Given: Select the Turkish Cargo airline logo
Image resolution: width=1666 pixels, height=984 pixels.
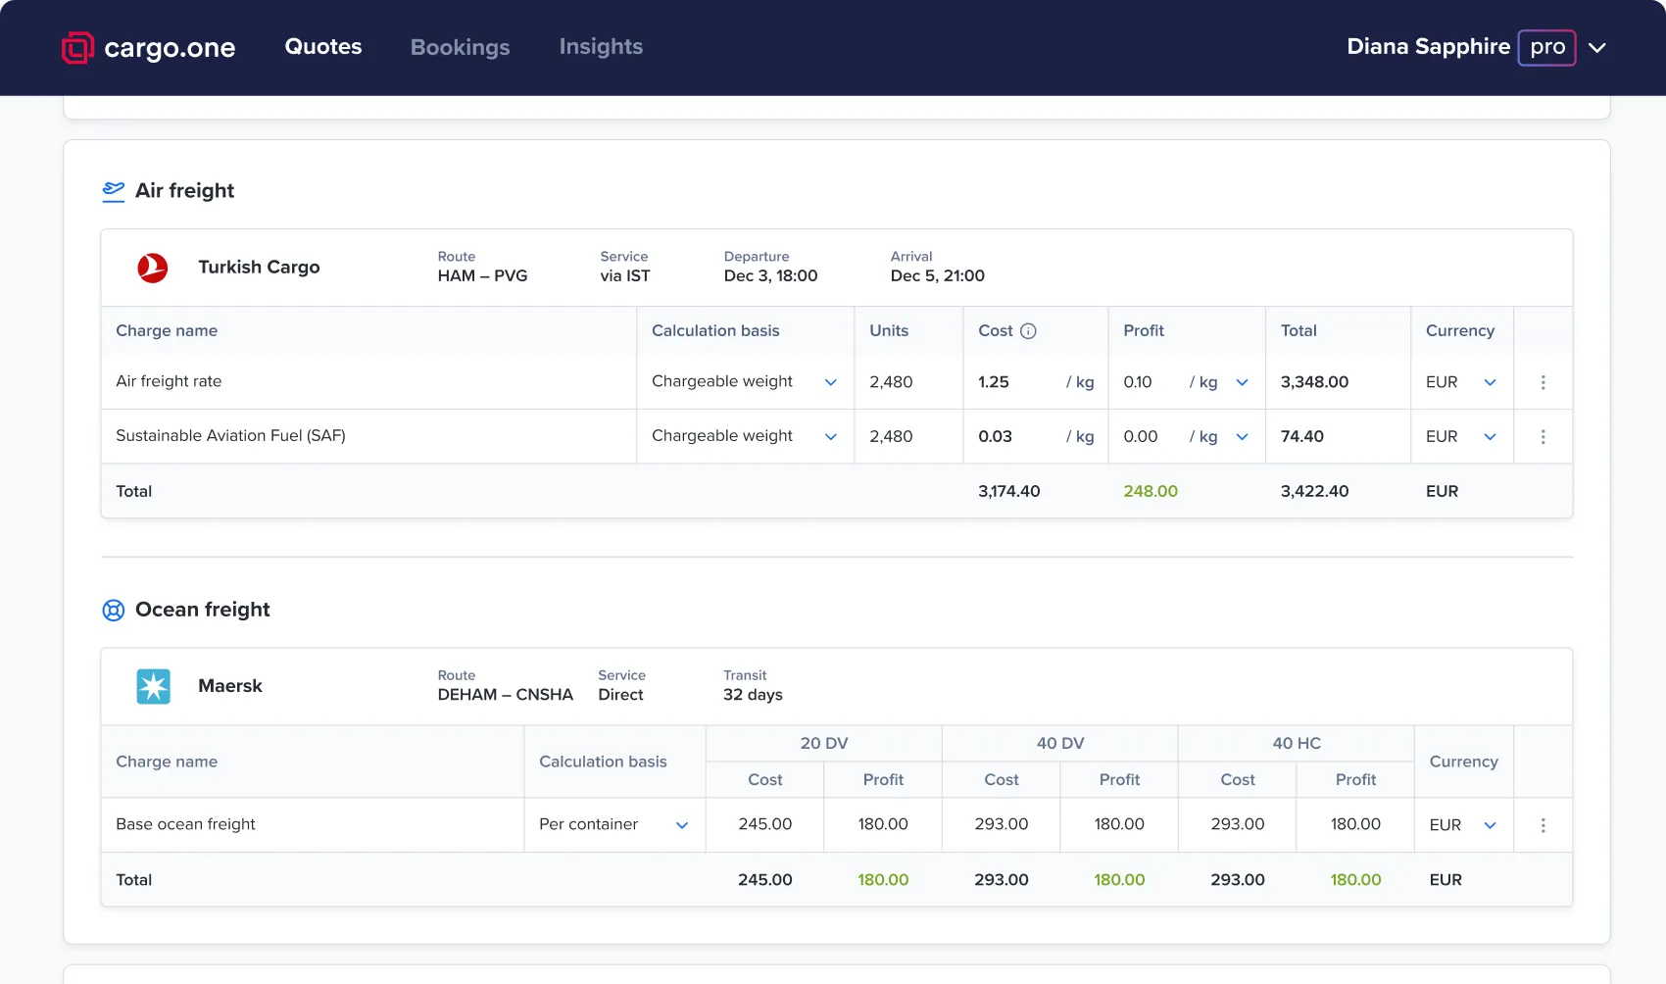Looking at the screenshot, I should click(x=153, y=267).
